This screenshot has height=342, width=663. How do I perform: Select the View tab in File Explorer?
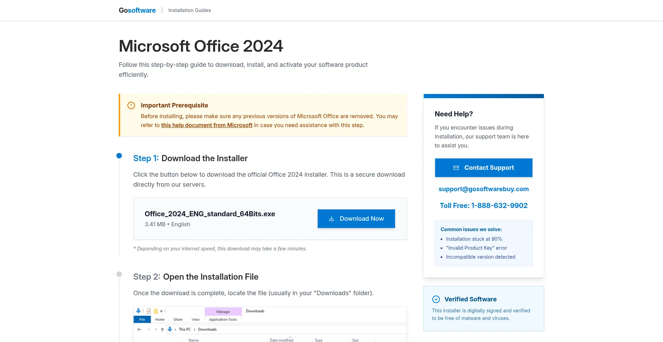point(195,319)
